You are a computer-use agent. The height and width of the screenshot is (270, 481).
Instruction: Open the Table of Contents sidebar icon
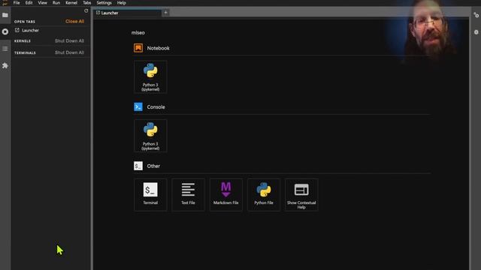(x=5, y=49)
